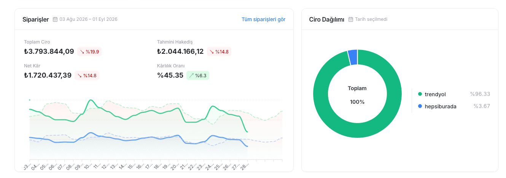Click the Toplam Ciro amount ₺3.793.844,09

pyautogui.click(x=49, y=52)
